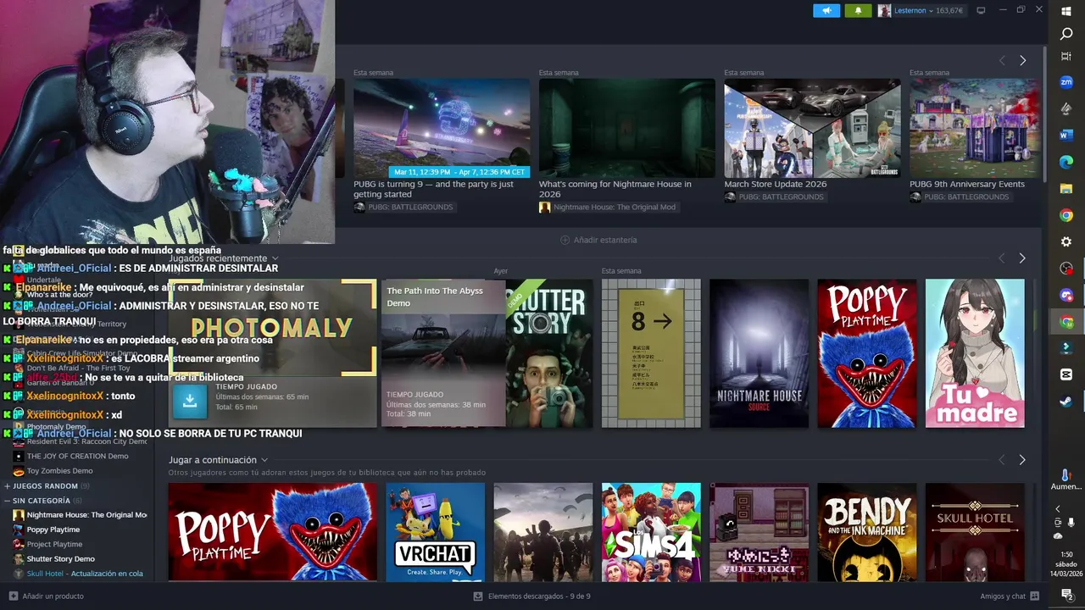Open the Exit 8 yellow sign cover
The height and width of the screenshot is (610, 1085).
coord(651,353)
